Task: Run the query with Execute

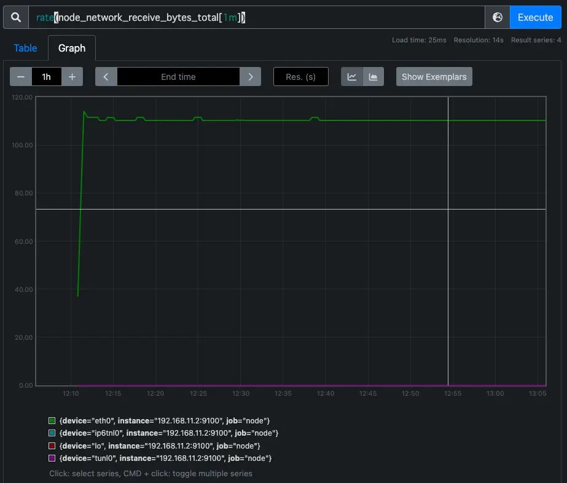Action: pos(535,17)
